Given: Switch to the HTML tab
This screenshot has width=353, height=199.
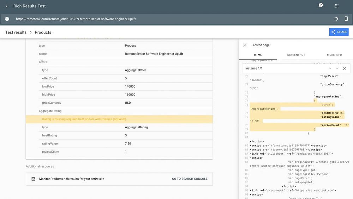Looking at the screenshot, I should tap(258, 55).
